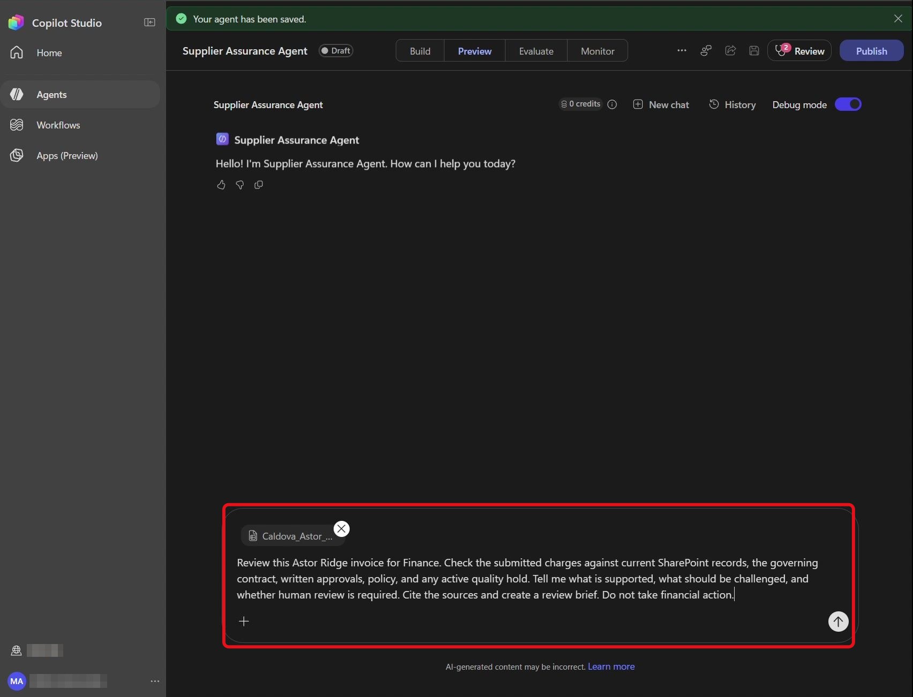This screenshot has height=697, width=913.
Task: Open account options ellipsis near MA avatar
Action: tap(155, 681)
